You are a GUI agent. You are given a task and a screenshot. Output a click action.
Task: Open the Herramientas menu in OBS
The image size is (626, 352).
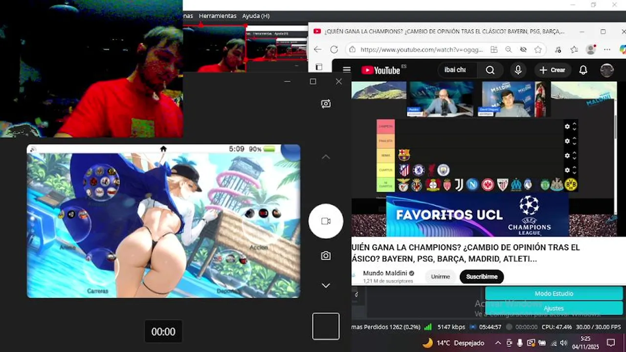tap(218, 16)
